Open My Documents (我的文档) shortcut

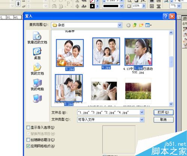pos(37,69)
